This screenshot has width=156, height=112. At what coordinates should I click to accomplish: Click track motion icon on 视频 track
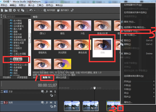point(43,103)
